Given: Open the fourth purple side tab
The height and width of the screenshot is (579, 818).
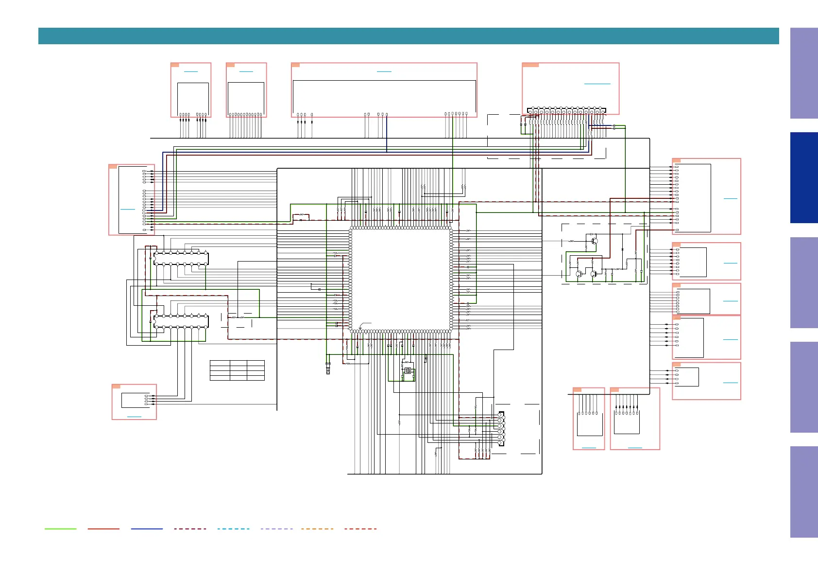Looking at the screenshot, I should (804, 387).
